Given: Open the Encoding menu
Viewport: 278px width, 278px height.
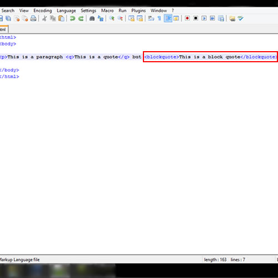Looking at the screenshot, I should coord(43,11).
